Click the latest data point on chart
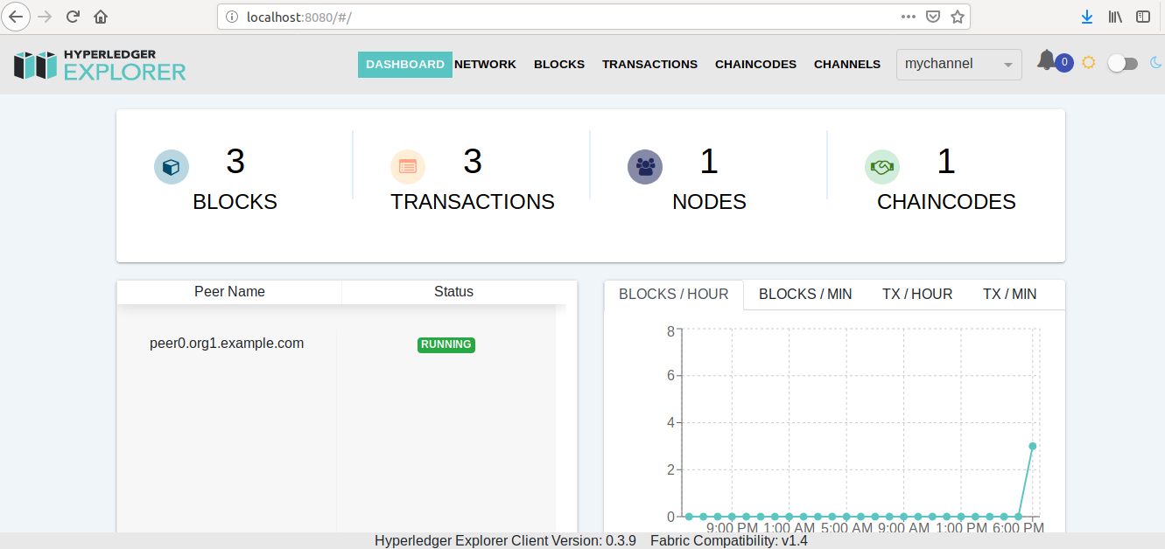This screenshot has width=1165, height=549. click(1032, 446)
